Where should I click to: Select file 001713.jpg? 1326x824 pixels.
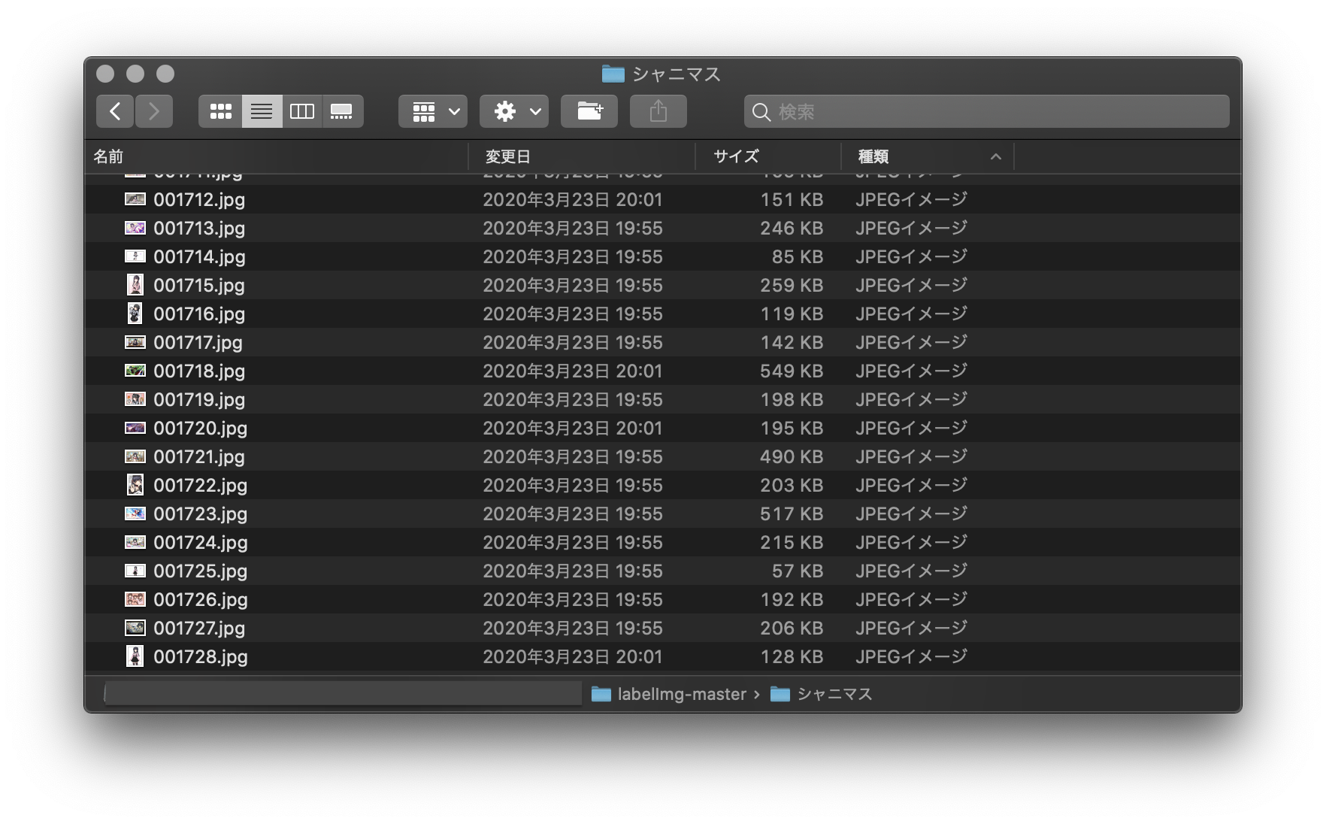(199, 228)
